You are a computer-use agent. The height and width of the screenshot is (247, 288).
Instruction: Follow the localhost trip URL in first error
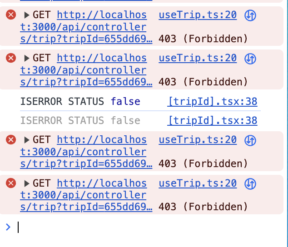point(86,27)
